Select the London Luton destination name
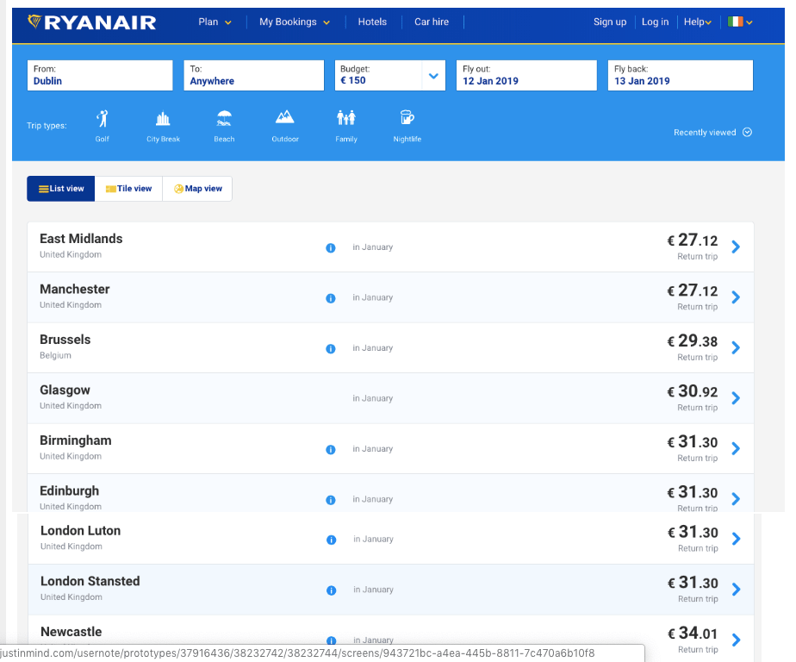The image size is (796, 662). (x=81, y=530)
